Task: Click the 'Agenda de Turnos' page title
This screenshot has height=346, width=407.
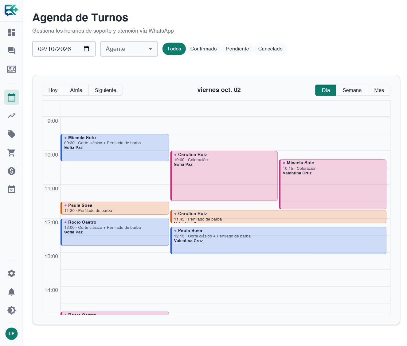Action: (80, 18)
